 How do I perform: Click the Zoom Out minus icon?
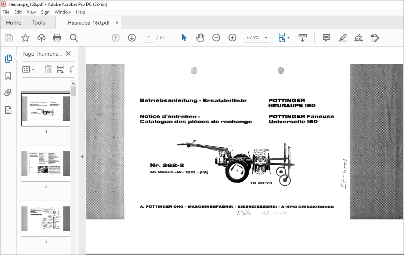point(216,38)
